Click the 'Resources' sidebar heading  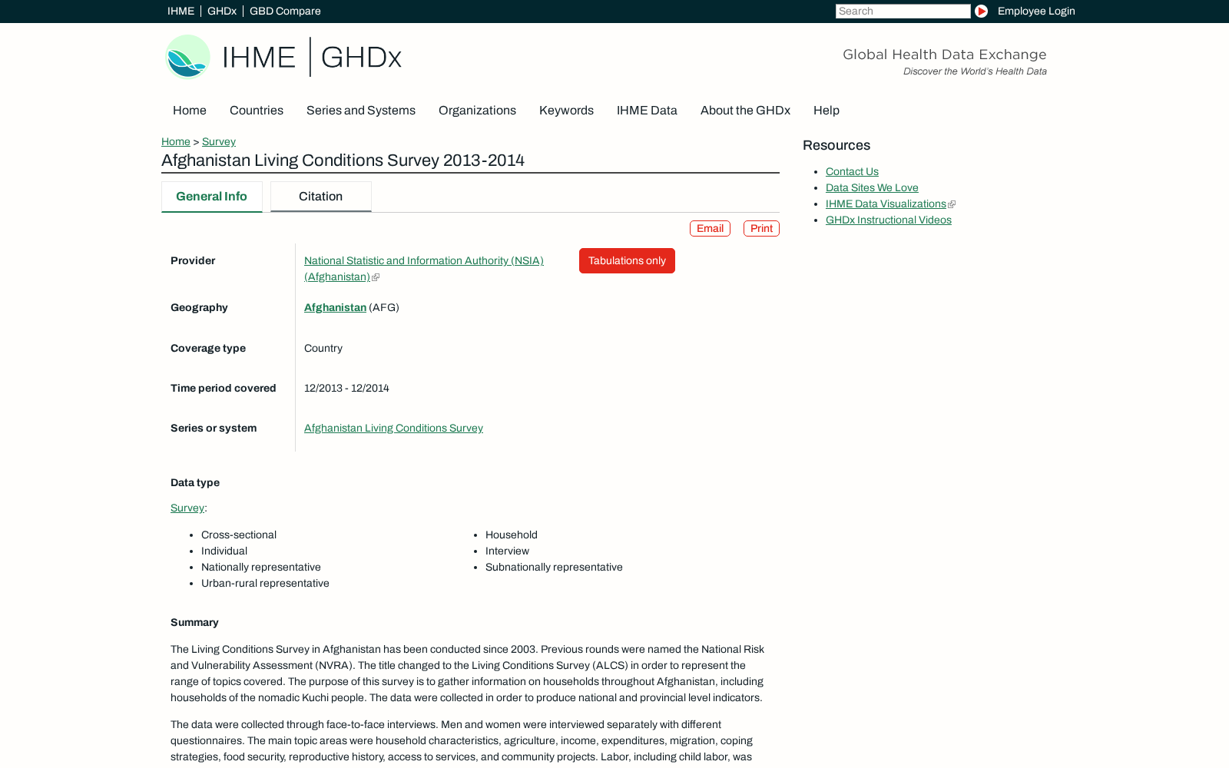pos(836,145)
